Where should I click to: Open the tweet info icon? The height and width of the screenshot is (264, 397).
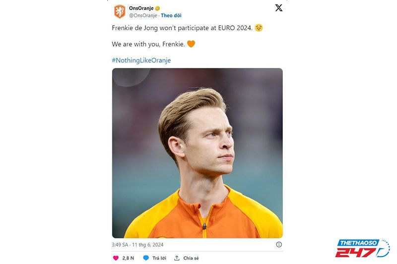[279, 245]
